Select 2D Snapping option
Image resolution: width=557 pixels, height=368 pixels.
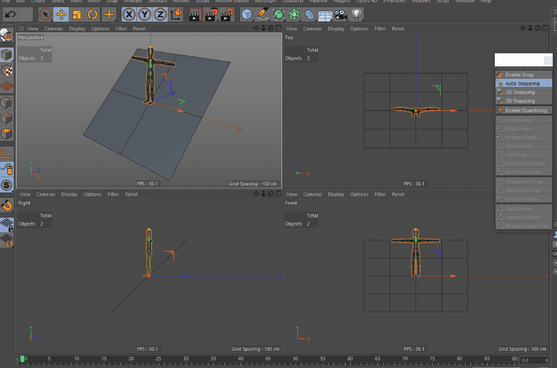click(x=524, y=101)
